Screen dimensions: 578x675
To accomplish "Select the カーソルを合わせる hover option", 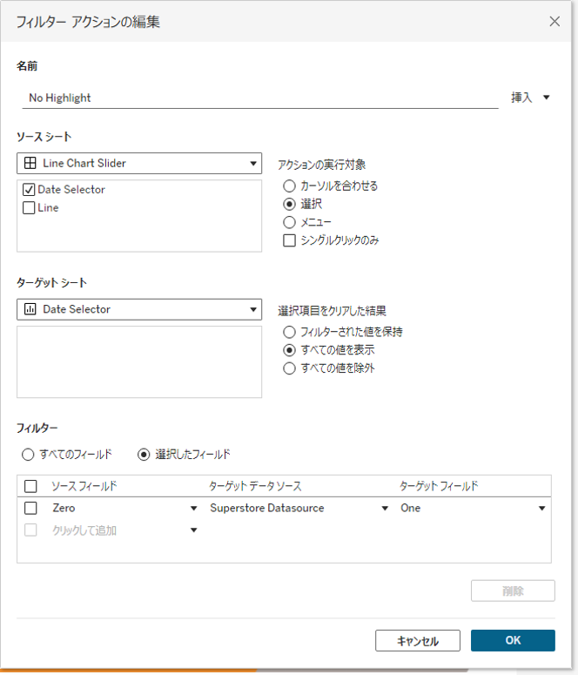I will coord(290,186).
